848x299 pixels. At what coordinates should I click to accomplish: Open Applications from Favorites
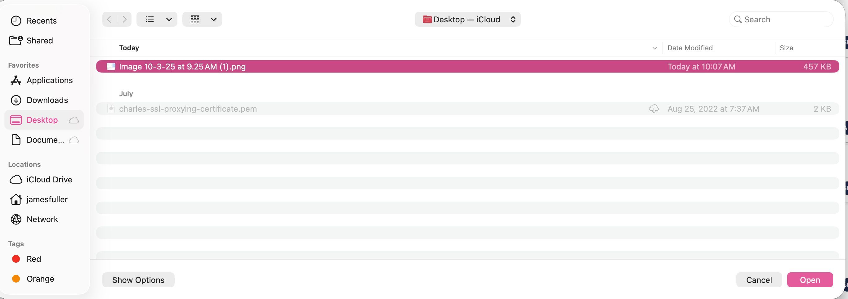[49, 80]
